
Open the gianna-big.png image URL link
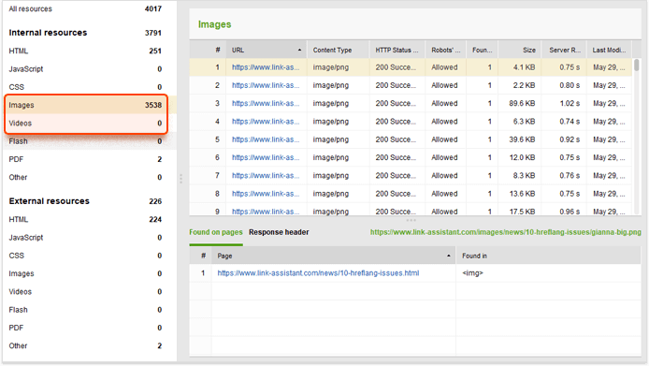point(505,232)
